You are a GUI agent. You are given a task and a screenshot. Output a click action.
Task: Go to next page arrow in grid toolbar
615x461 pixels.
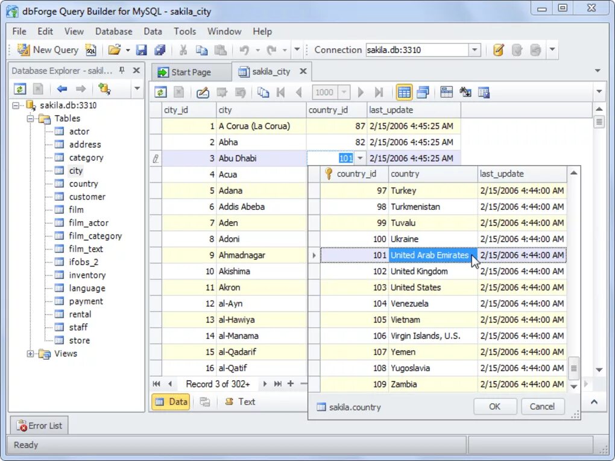361,93
